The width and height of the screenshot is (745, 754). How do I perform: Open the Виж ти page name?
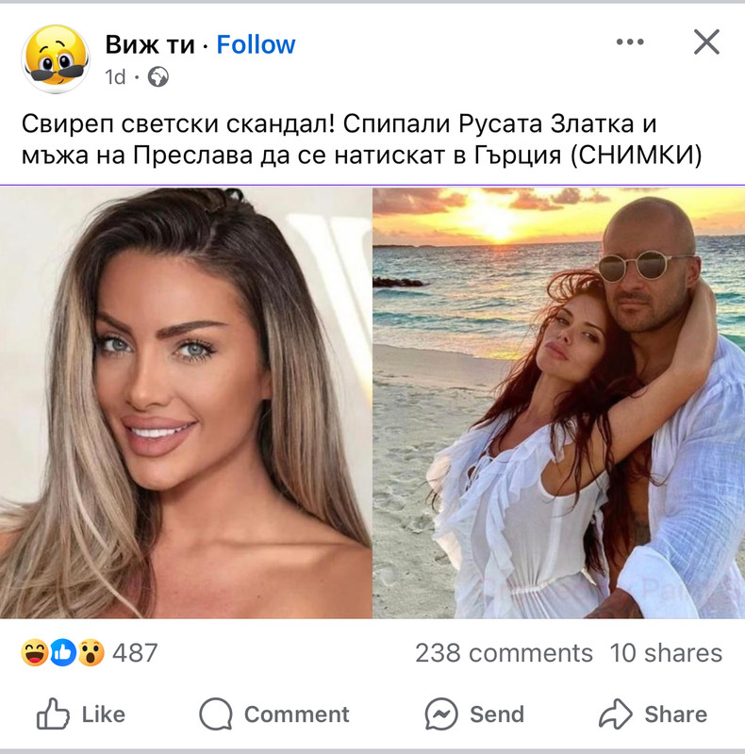(150, 44)
